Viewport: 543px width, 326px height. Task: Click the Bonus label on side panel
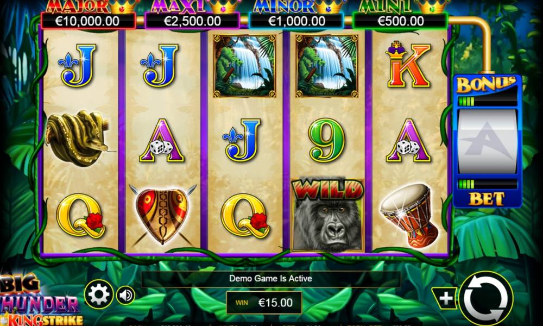coord(486,84)
